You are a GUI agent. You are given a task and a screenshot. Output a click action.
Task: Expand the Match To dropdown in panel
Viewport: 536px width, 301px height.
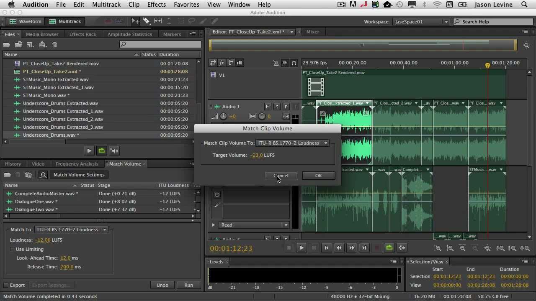coord(71,230)
